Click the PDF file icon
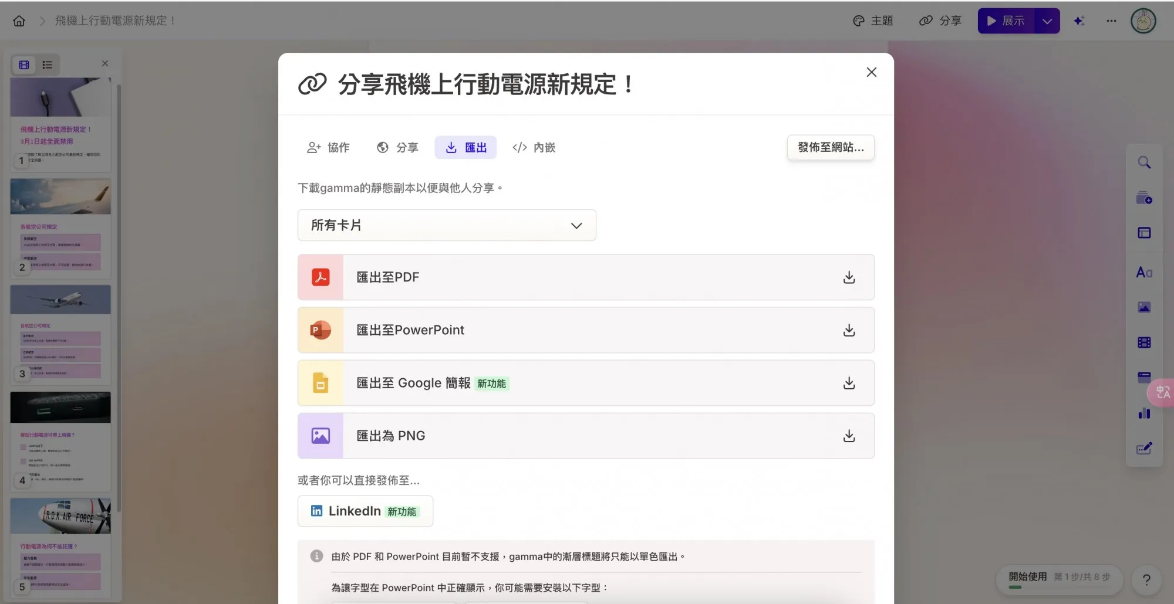The height and width of the screenshot is (604, 1174). click(x=321, y=277)
